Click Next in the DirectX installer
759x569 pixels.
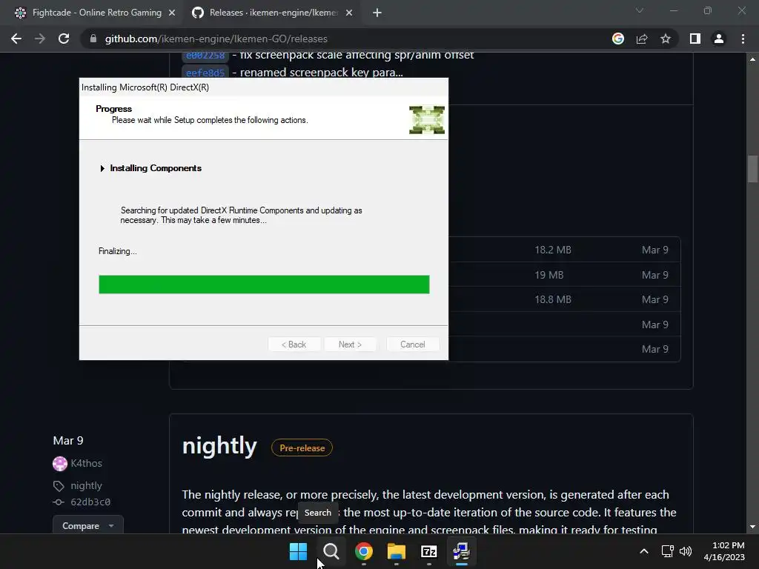(350, 345)
